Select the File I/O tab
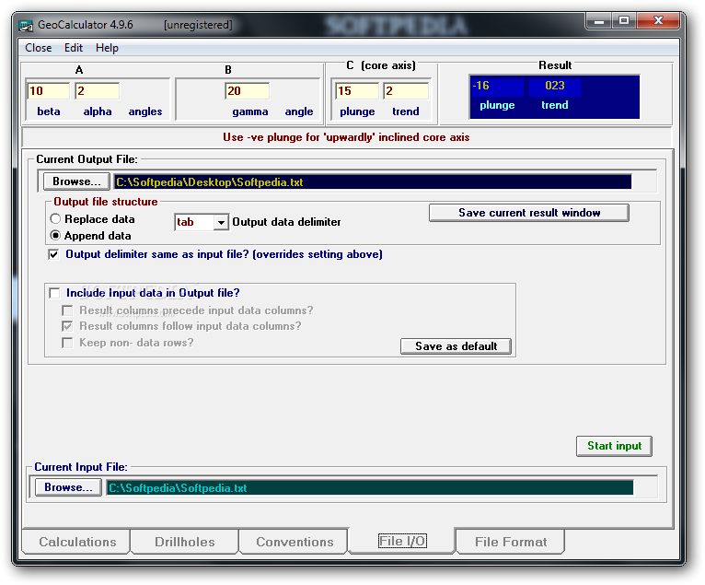 (x=402, y=541)
